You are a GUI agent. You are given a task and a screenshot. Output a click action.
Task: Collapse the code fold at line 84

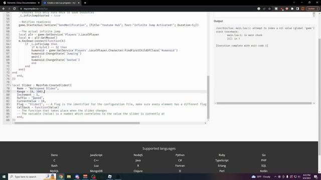pyautogui.click(x=11, y=107)
